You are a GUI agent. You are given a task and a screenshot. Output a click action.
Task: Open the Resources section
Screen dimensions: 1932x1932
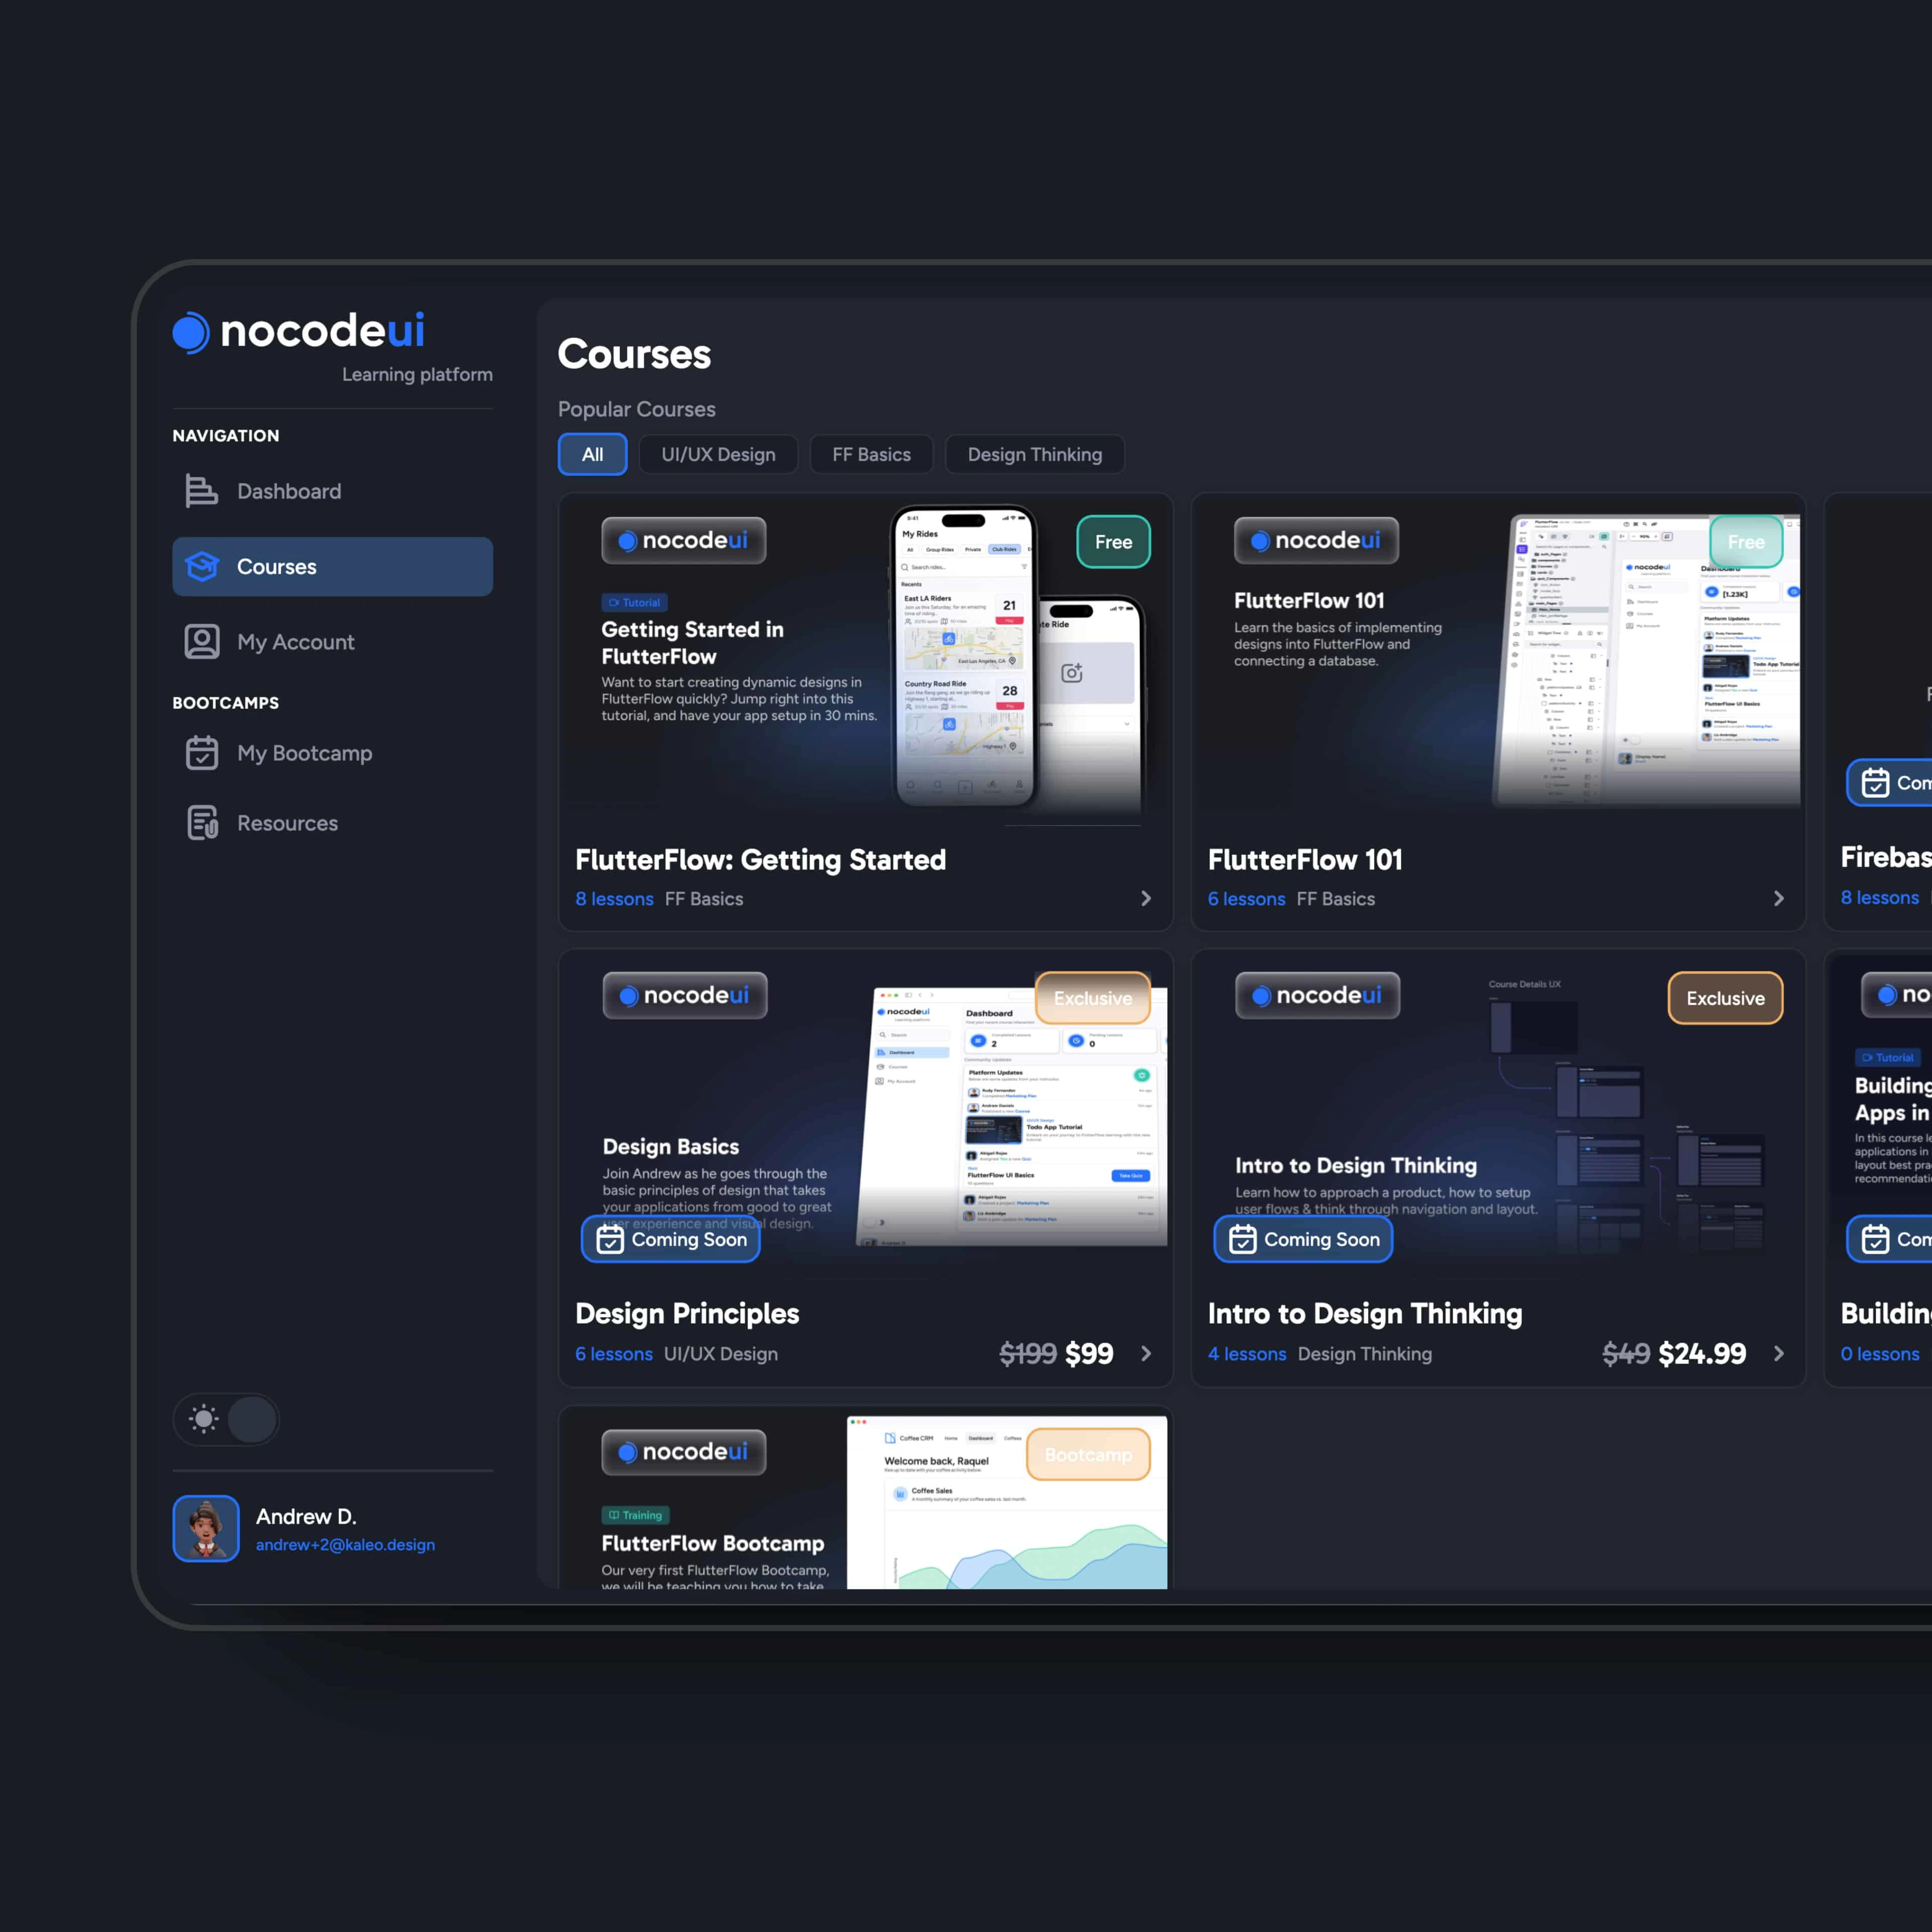pyautogui.click(x=332, y=823)
